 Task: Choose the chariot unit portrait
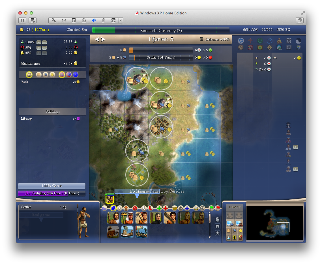[x=113, y=232]
